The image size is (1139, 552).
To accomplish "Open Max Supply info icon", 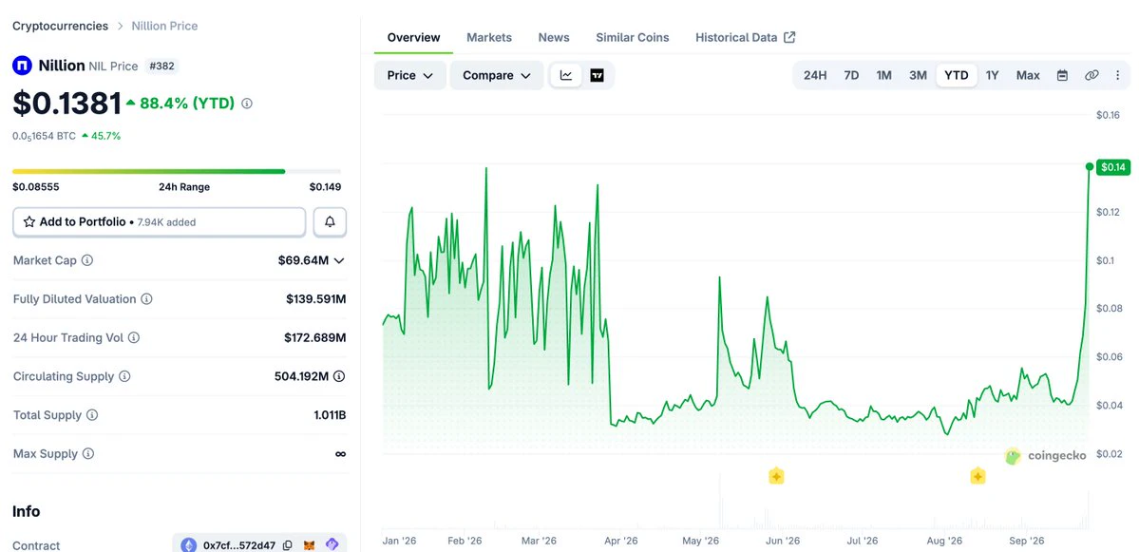I will point(88,454).
